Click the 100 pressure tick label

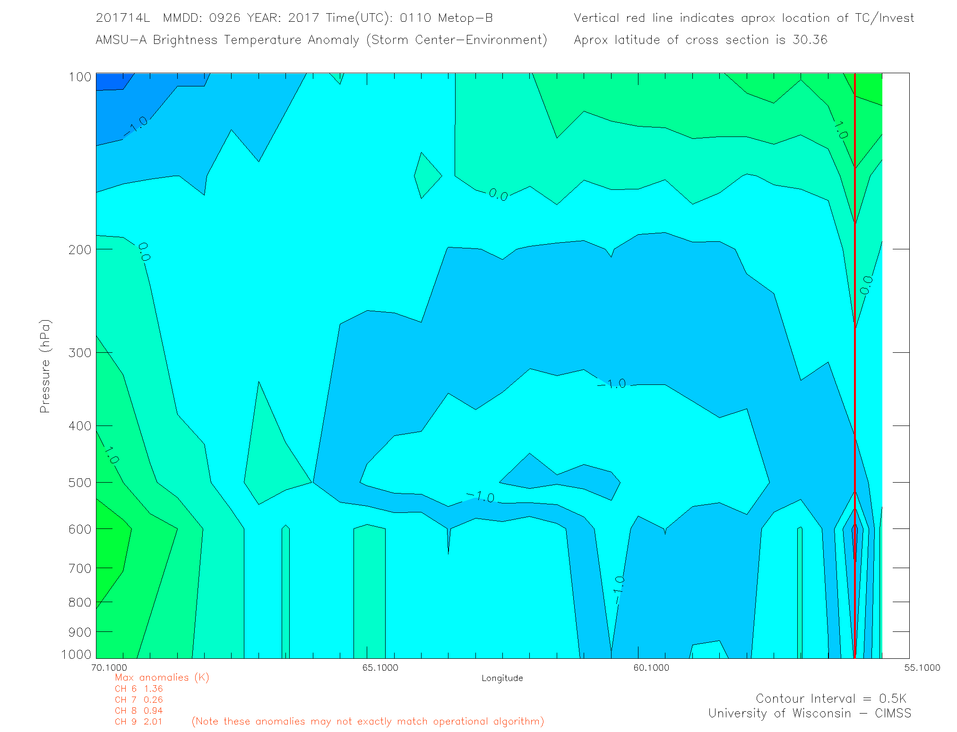pos(80,77)
